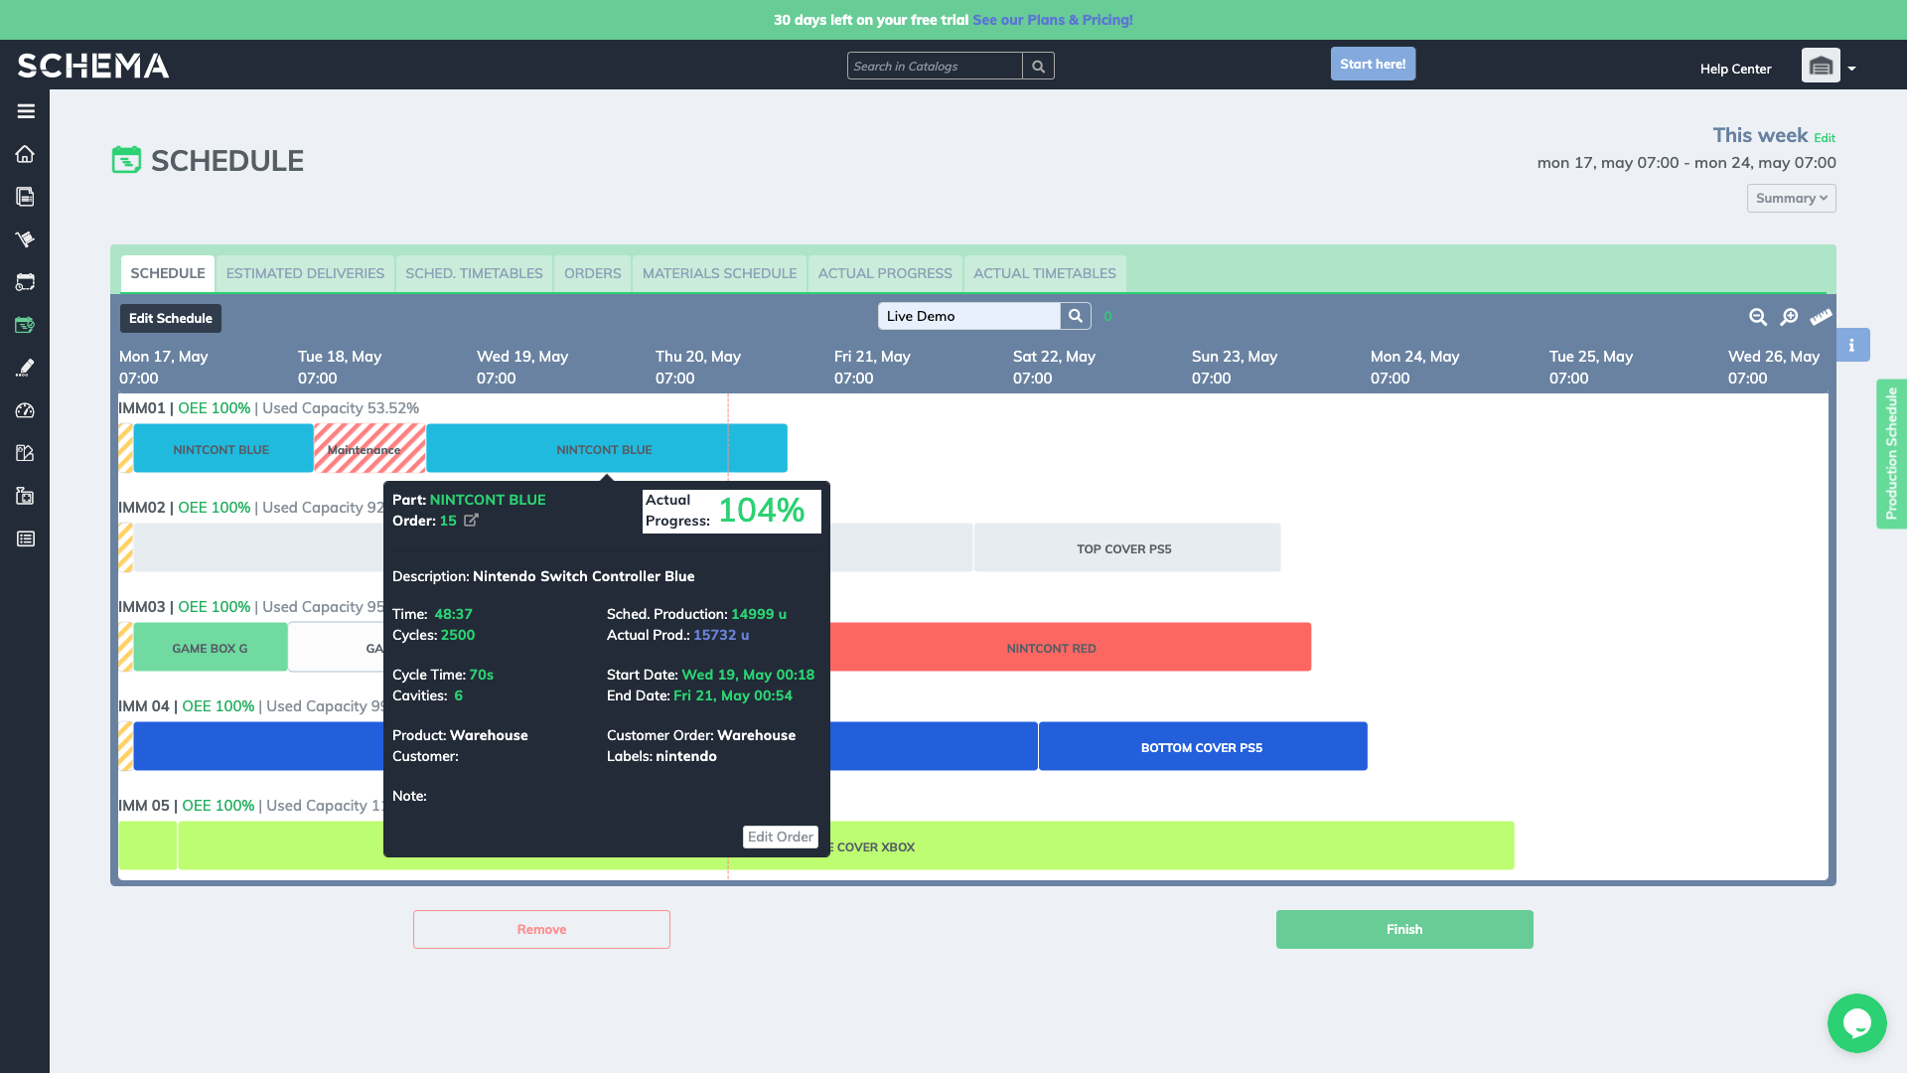Zoom out the schedule timeline

click(x=1757, y=317)
